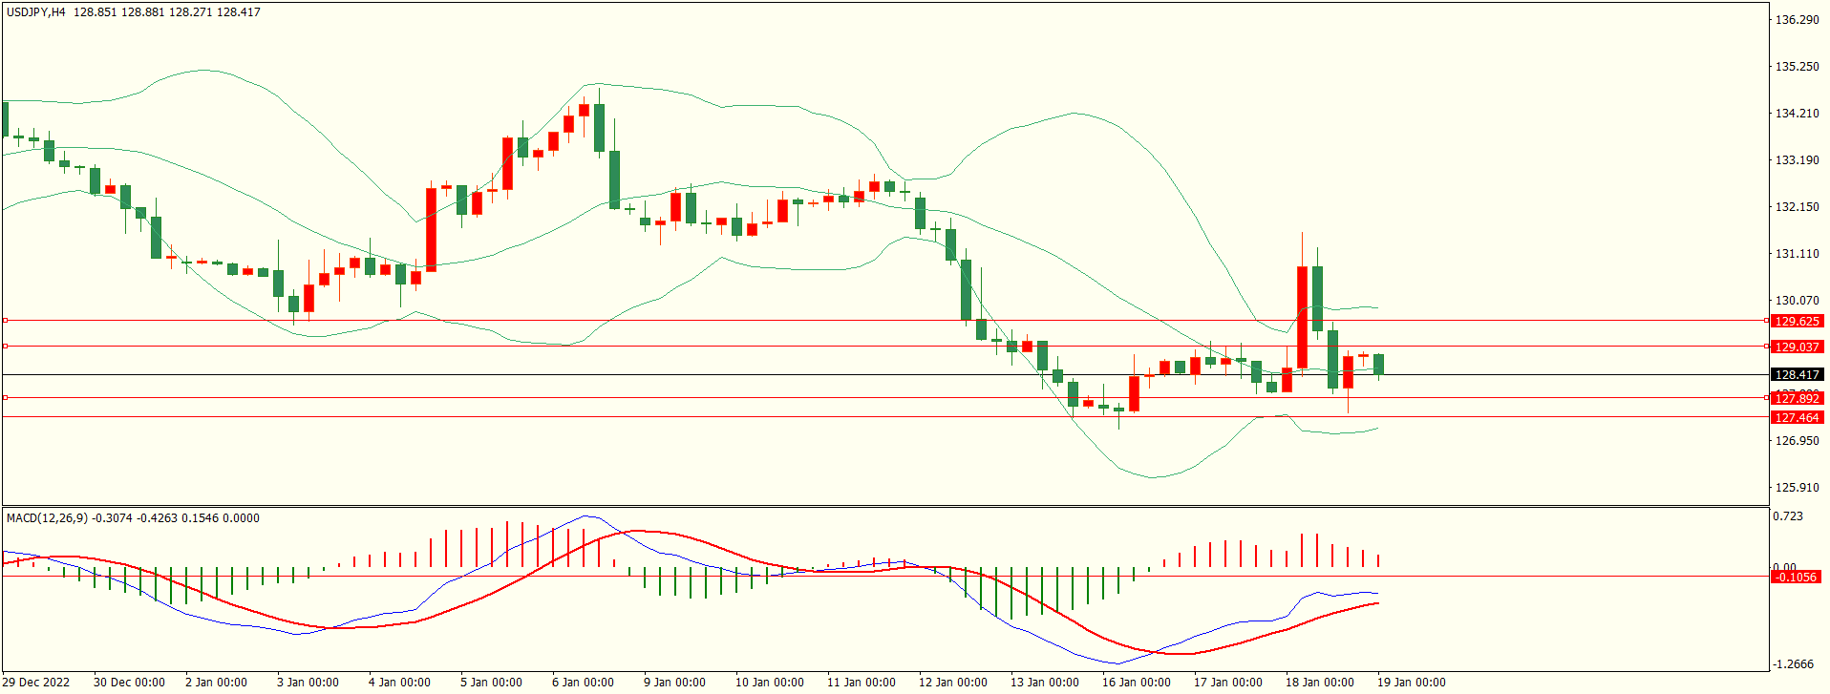The height and width of the screenshot is (694, 1830).
Task: Click the 129.037 red price label
Action: (1797, 347)
